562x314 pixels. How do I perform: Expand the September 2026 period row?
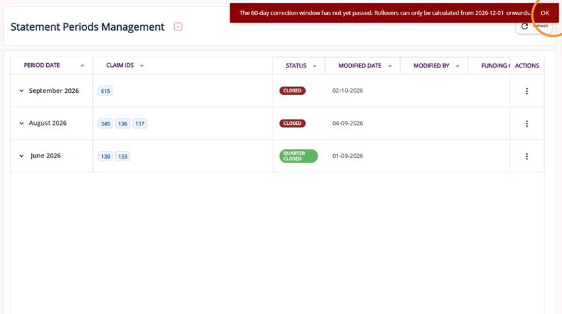click(x=21, y=91)
